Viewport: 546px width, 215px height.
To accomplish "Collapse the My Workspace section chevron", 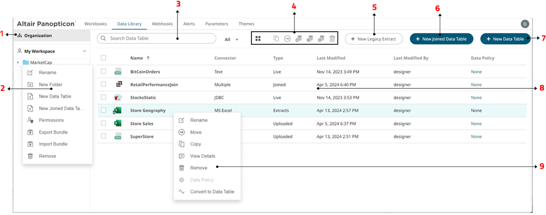I will [84, 51].
